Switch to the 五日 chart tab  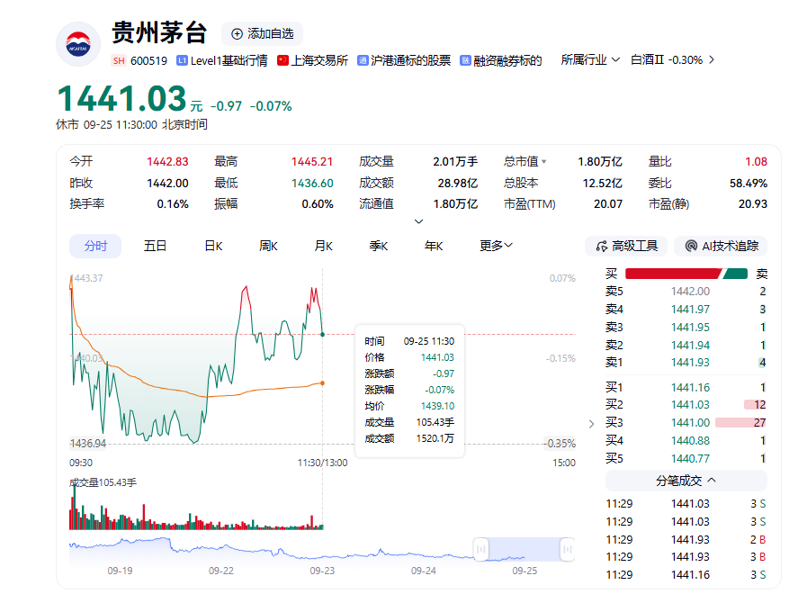point(155,247)
